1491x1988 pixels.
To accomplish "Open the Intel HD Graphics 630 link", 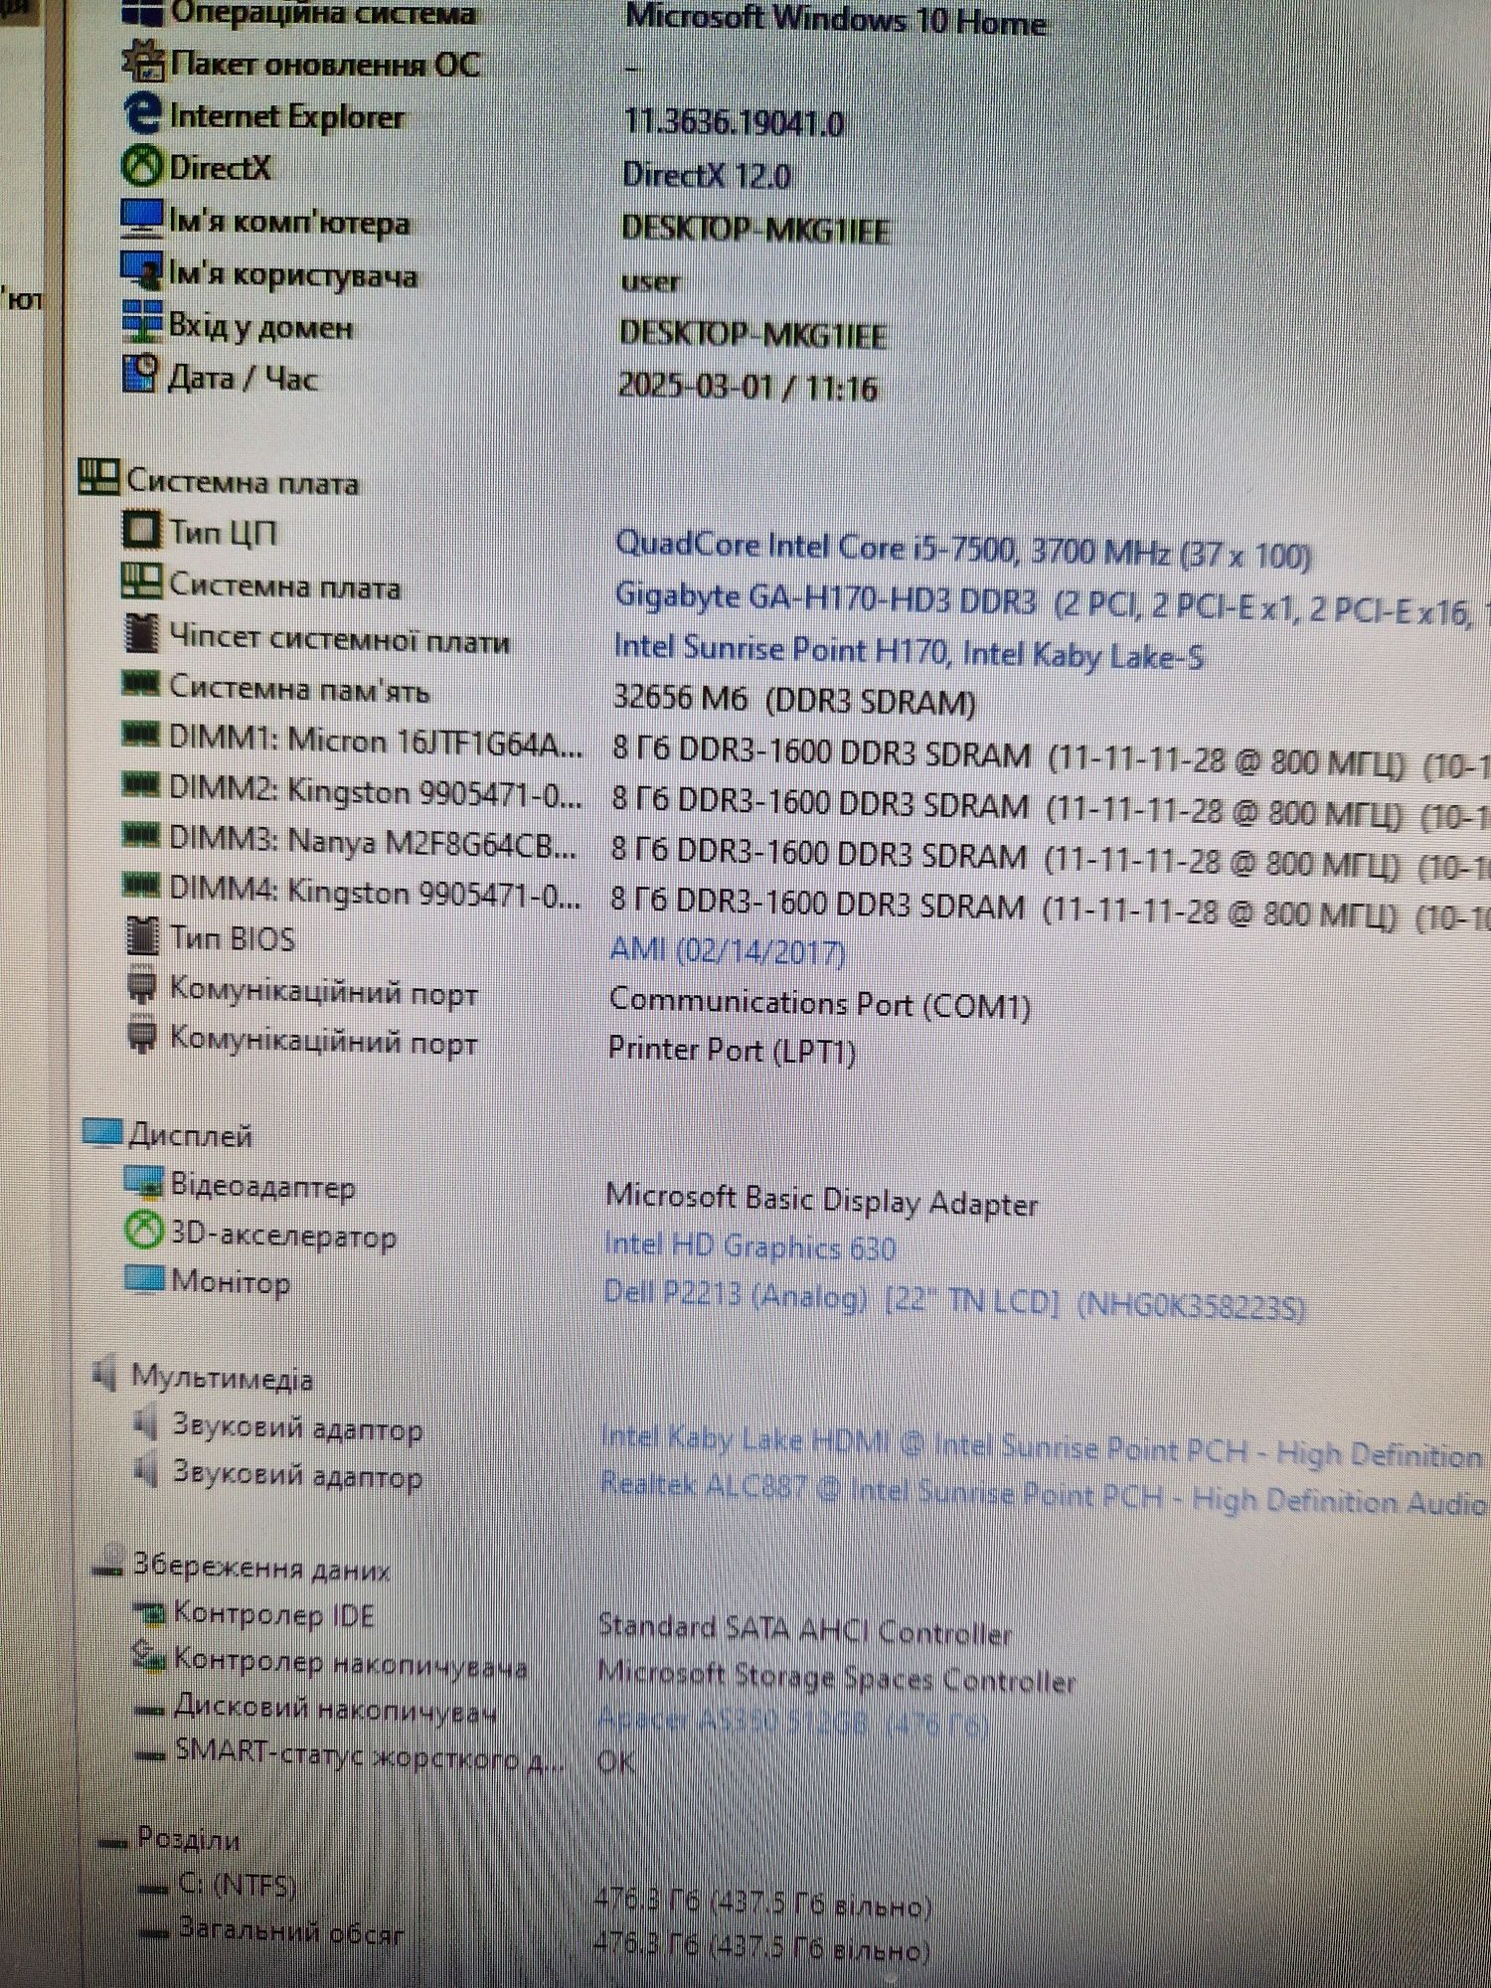I will pyautogui.click(x=750, y=1245).
